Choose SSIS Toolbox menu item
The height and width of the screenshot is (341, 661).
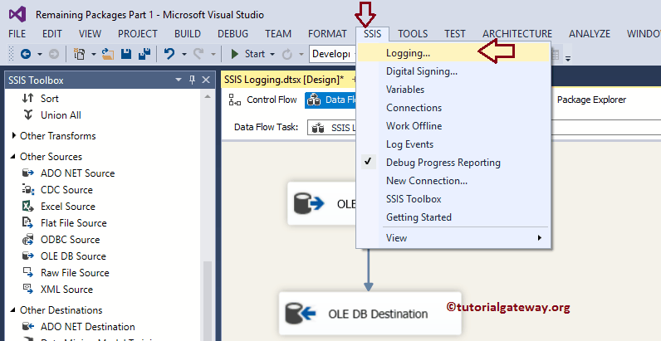click(453, 198)
